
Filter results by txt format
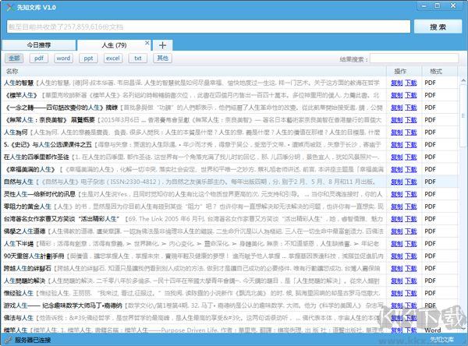(x=138, y=58)
